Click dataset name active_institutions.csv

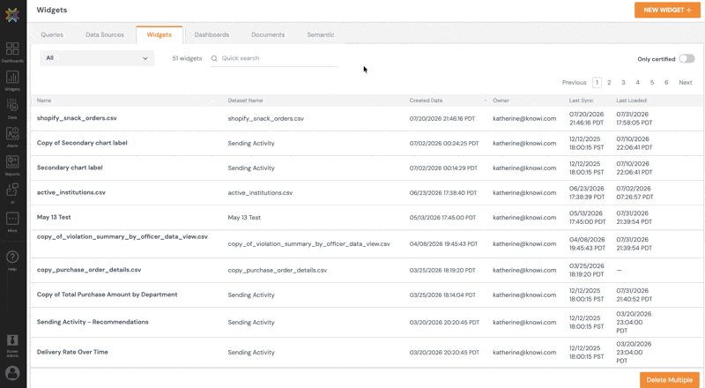pyautogui.click(x=260, y=192)
